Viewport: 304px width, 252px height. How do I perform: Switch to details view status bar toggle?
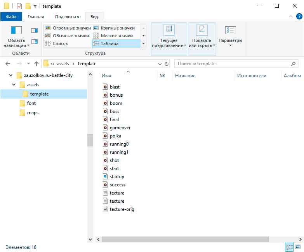point(289,247)
